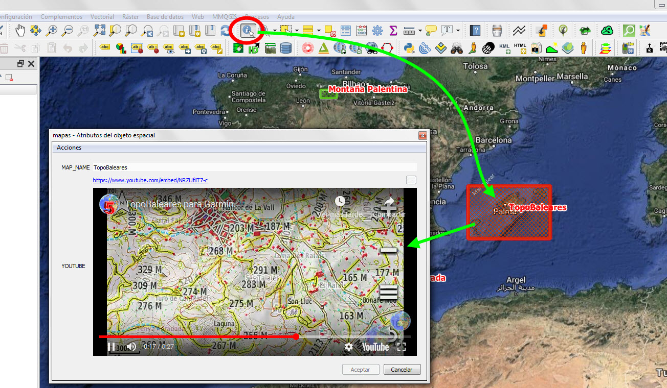Open the Web menu
667x388 pixels.
pyautogui.click(x=198, y=17)
